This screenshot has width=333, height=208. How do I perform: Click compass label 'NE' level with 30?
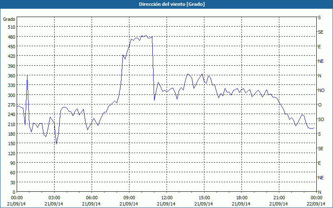pos(321,178)
